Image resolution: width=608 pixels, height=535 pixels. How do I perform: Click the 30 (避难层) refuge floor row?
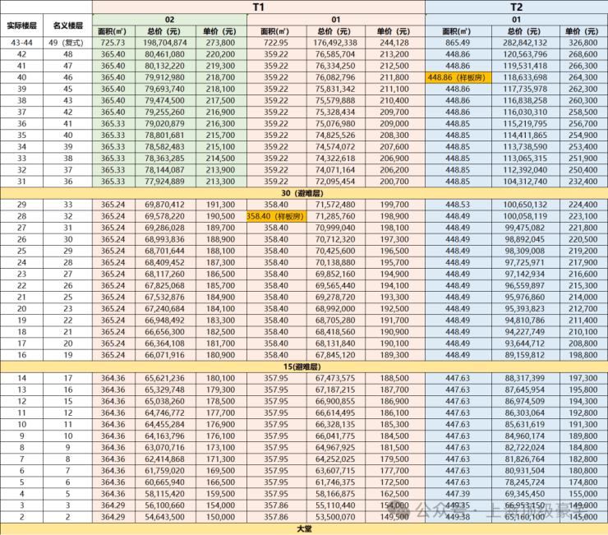pyautogui.click(x=303, y=192)
